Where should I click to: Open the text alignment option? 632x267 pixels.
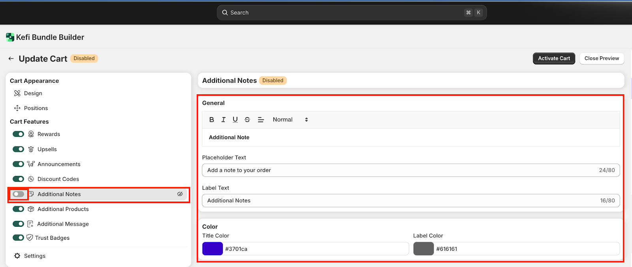pyautogui.click(x=261, y=119)
